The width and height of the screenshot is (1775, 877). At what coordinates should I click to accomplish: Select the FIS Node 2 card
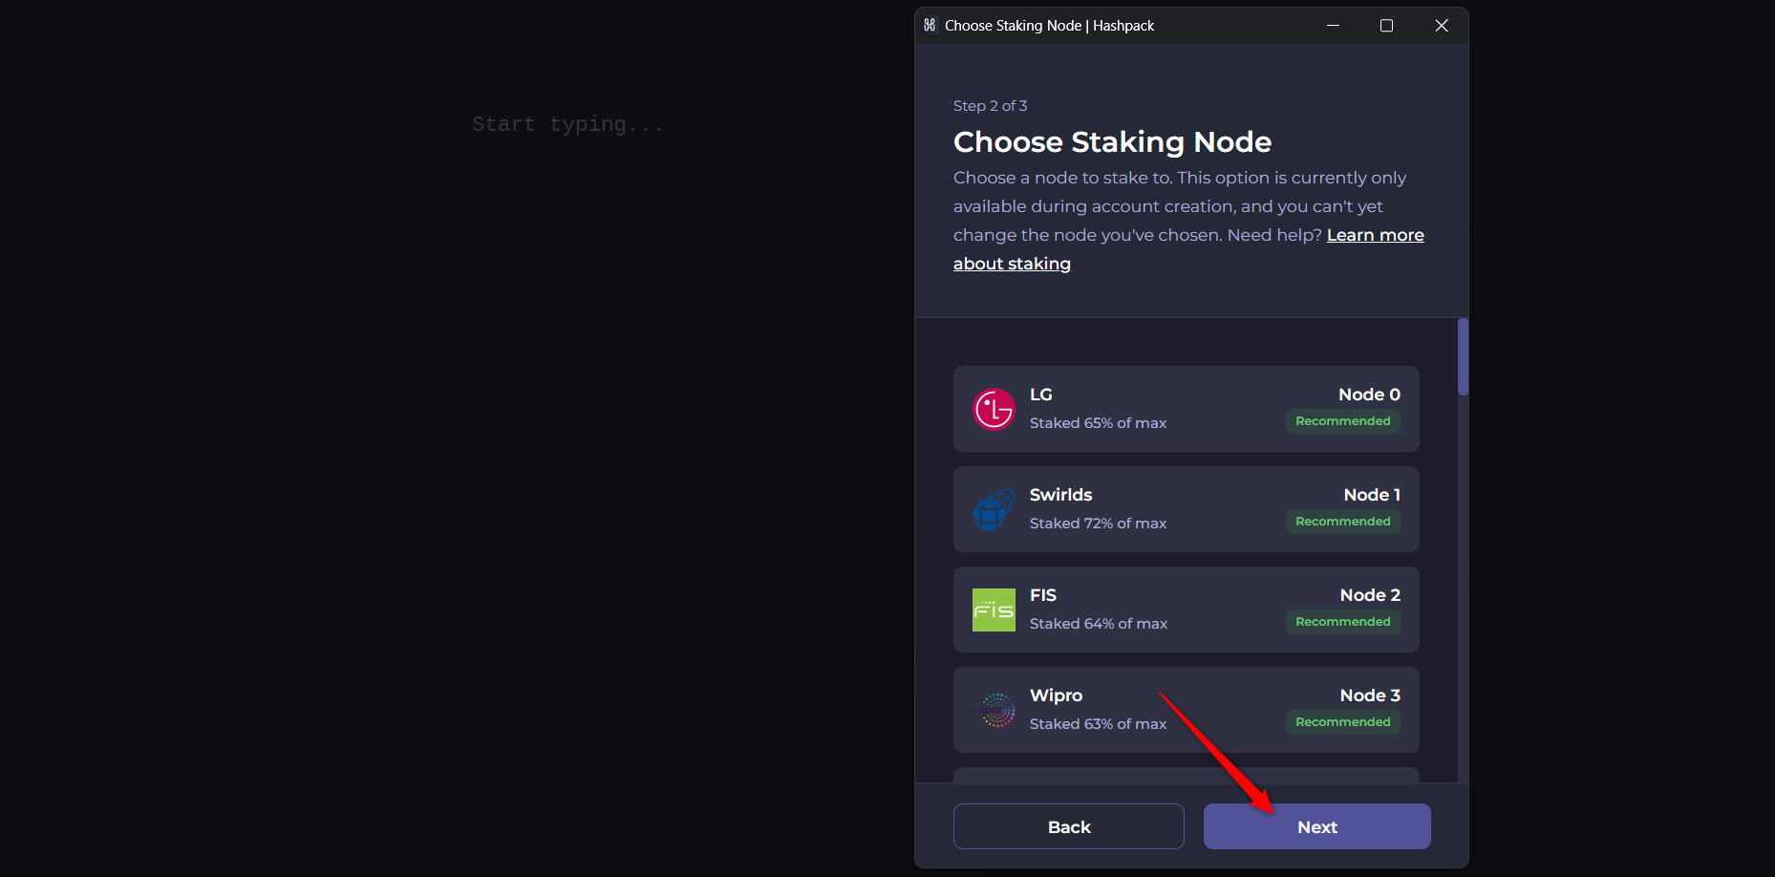point(1187,610)
